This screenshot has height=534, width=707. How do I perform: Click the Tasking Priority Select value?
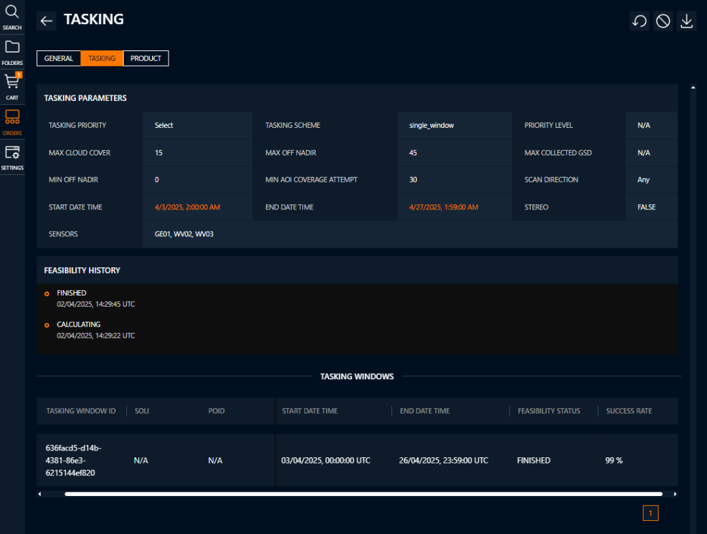click(x=164, y=126)
